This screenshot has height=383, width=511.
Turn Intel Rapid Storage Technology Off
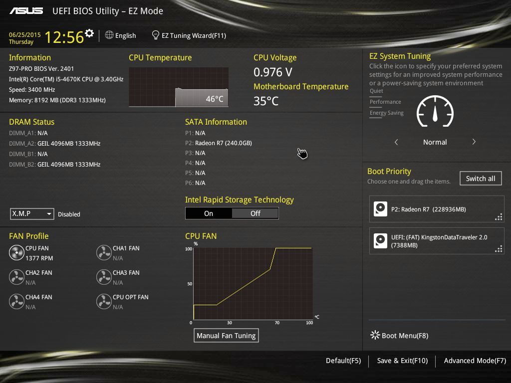pyautogui.click(x=255, y=213)
